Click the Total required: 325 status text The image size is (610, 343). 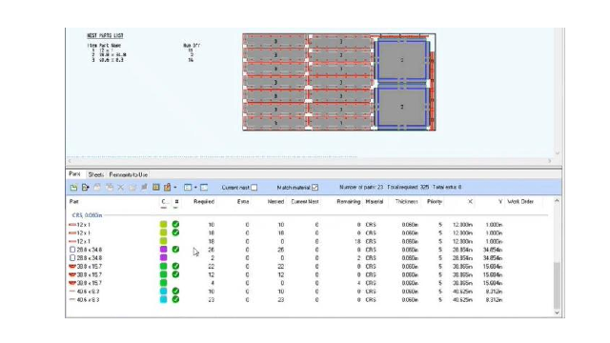(408, 188)
